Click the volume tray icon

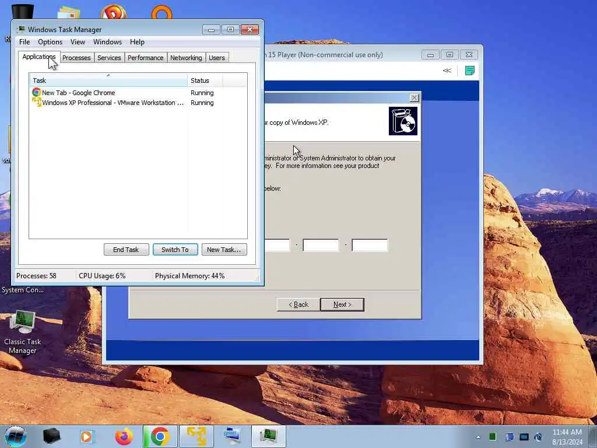[x=538, y=436]
